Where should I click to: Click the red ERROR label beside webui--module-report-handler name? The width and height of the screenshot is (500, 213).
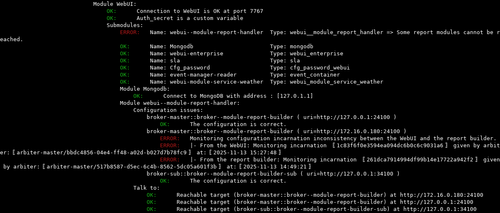[x=130, y=32]
